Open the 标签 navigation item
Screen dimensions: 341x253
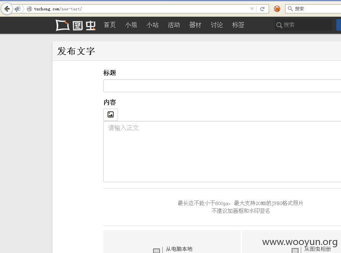238,25
